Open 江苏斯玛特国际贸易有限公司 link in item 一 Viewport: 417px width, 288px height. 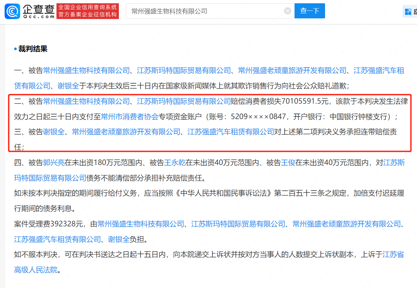(x=184, y=71)
